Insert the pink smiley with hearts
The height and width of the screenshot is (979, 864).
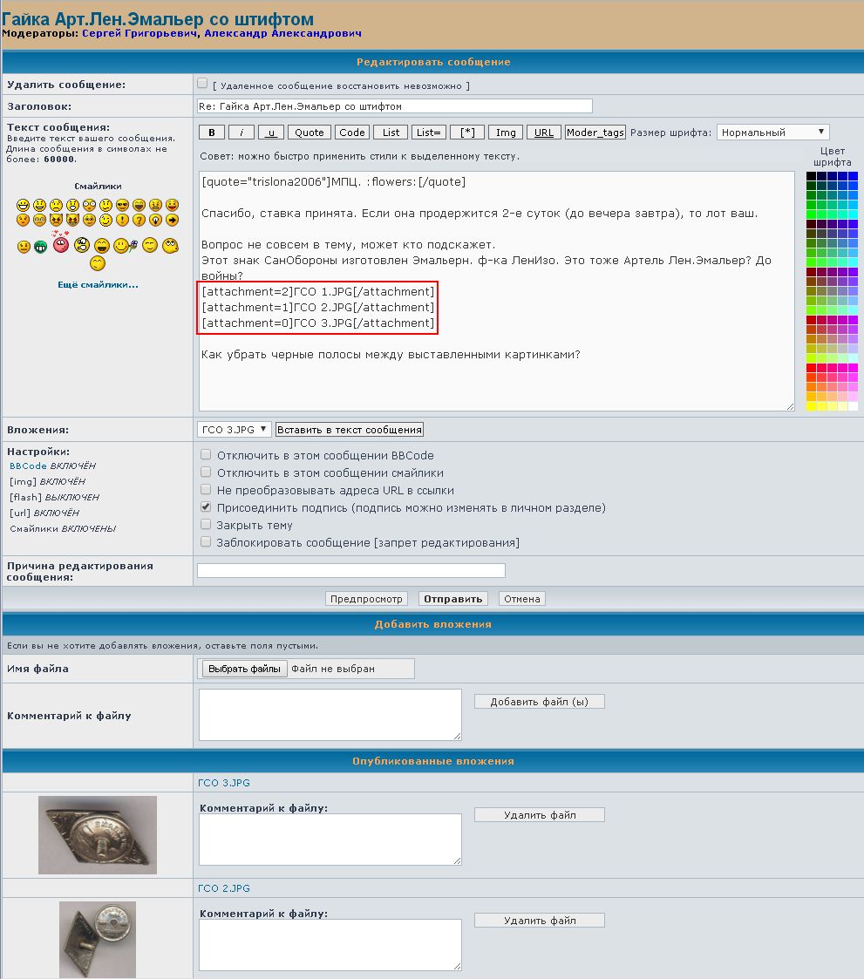60,244
